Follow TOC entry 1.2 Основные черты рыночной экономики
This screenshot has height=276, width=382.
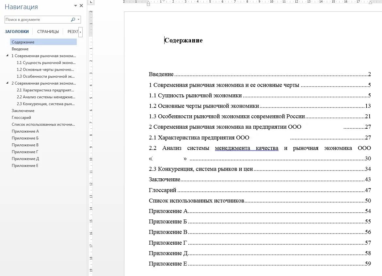260,106
